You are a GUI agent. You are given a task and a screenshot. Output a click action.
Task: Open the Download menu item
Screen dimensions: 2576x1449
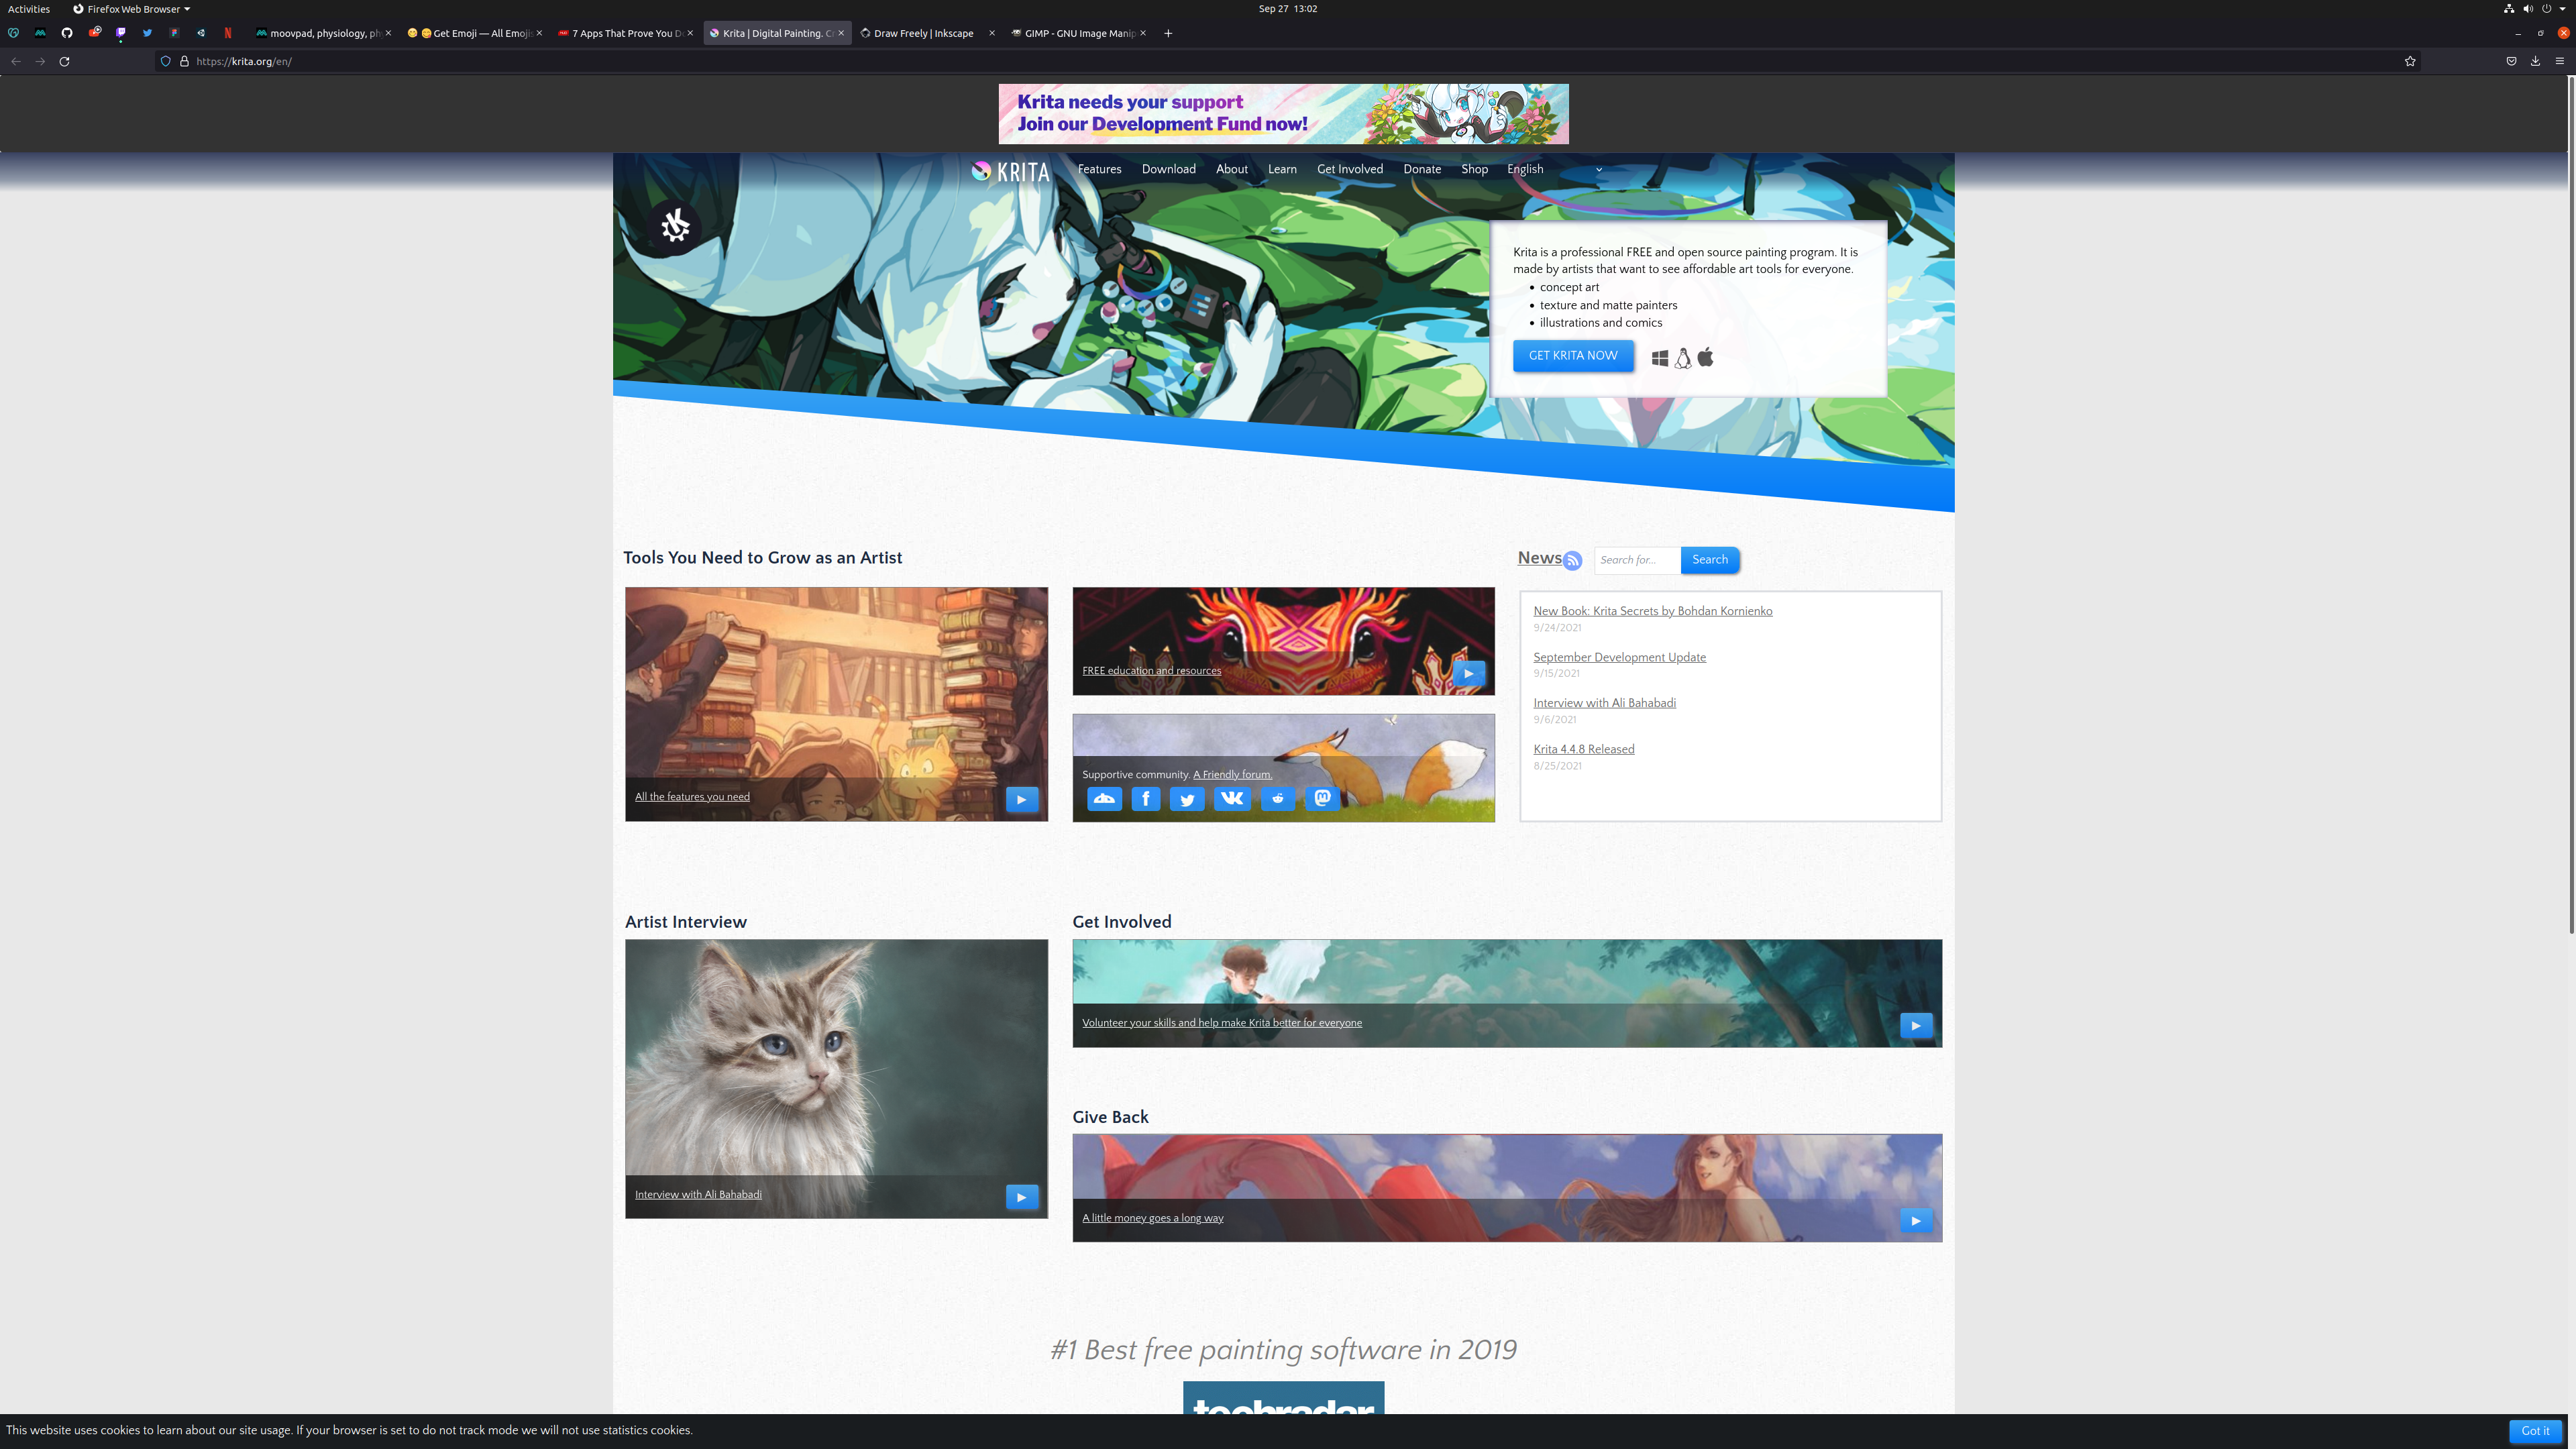(1168, 169)
